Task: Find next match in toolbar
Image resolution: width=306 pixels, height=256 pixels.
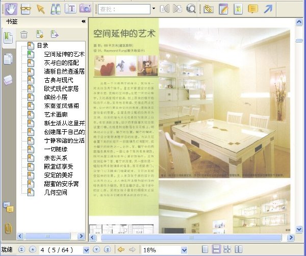Action: (x=177, y=9)
